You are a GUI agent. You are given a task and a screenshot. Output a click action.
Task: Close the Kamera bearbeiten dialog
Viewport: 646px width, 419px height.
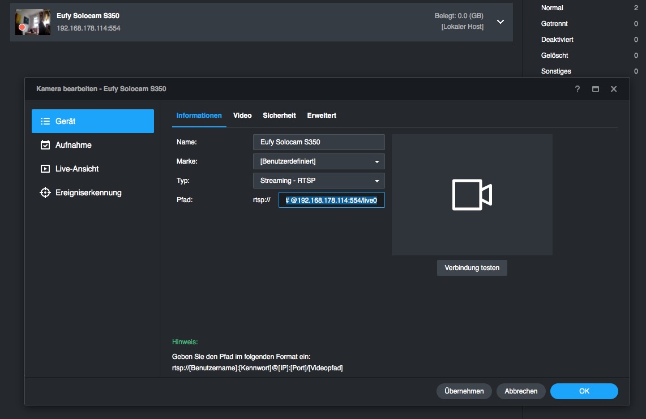(613, 89)
